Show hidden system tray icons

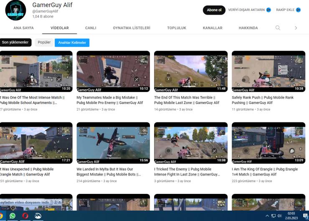267,216
